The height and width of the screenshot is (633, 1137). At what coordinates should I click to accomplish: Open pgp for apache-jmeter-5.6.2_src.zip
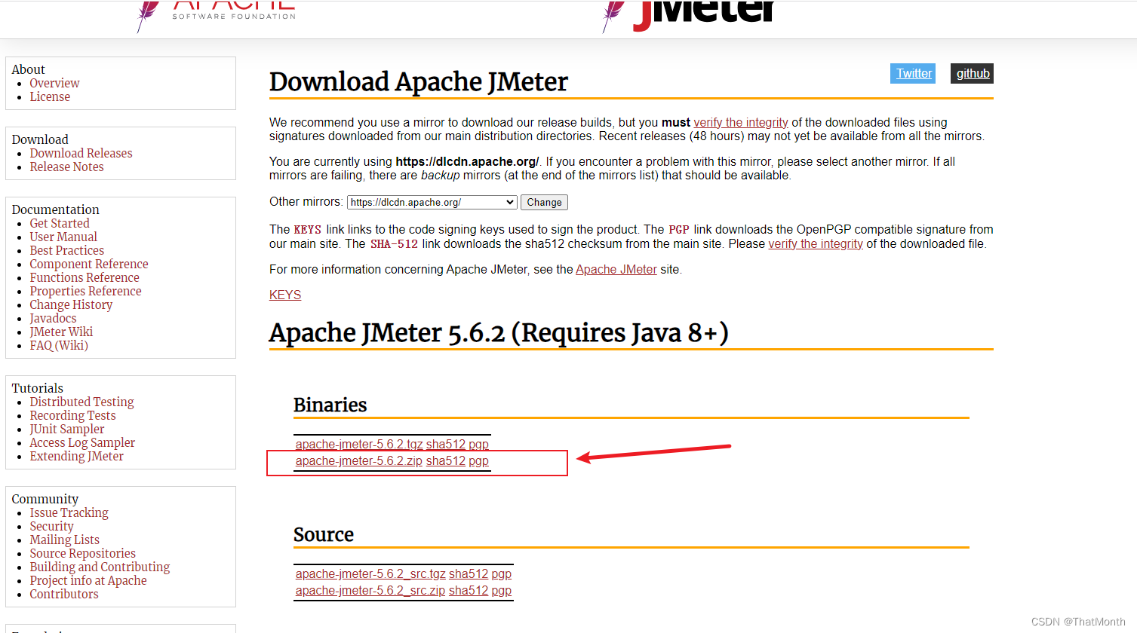[x=501, y=590]
